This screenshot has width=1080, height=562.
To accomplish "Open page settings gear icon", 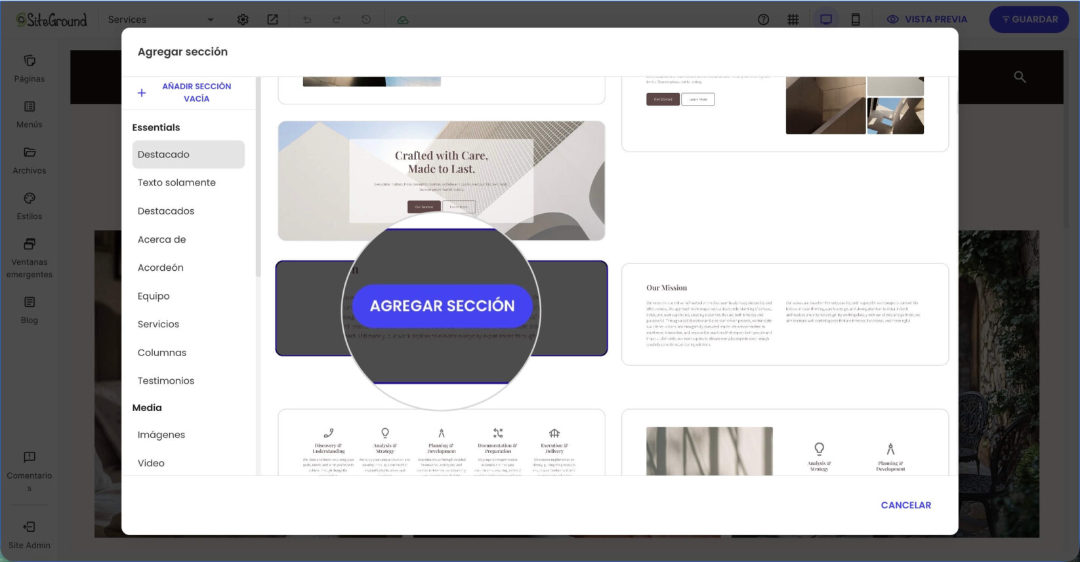I will (x=243, y=20).
